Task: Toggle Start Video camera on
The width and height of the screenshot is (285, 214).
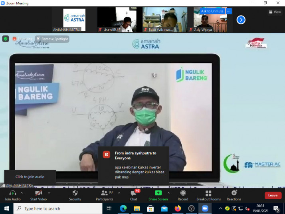Action: 39,193
